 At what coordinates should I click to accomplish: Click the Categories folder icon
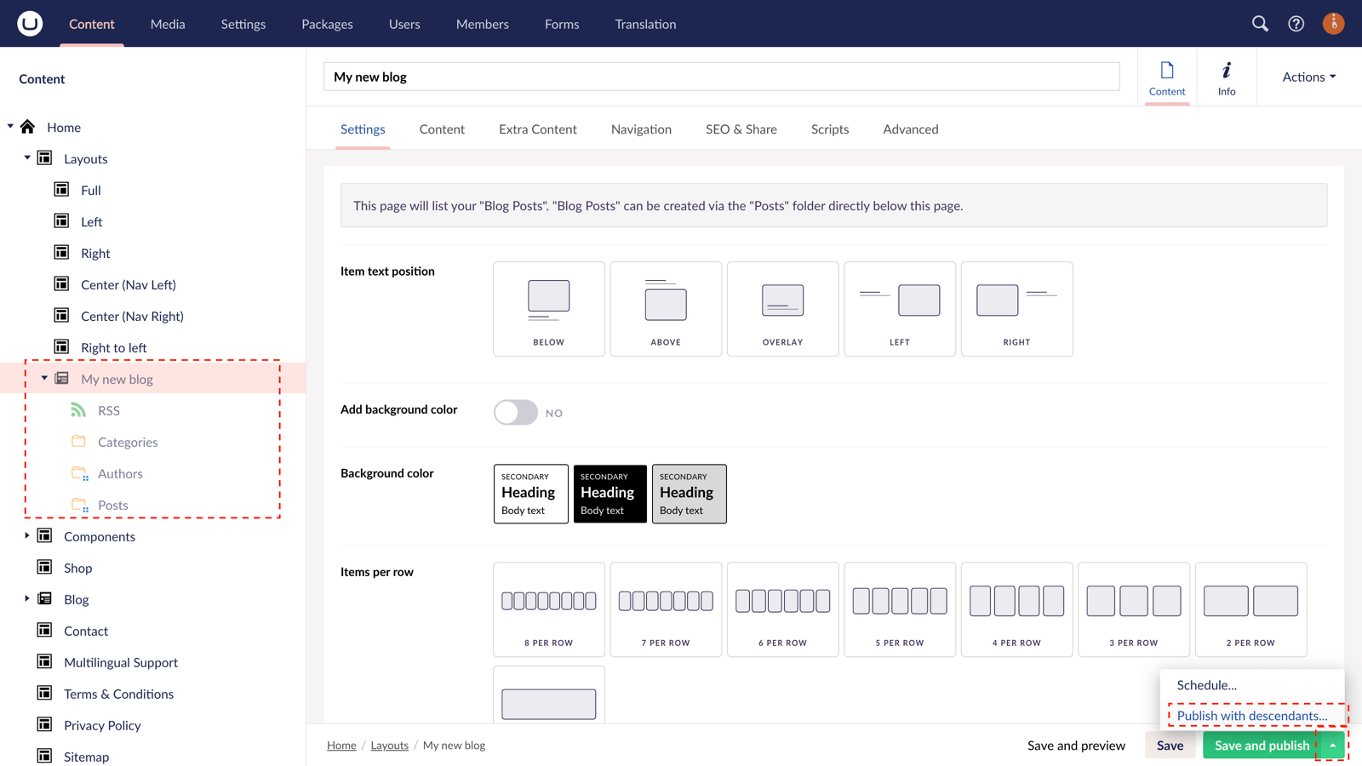[78, 442]
